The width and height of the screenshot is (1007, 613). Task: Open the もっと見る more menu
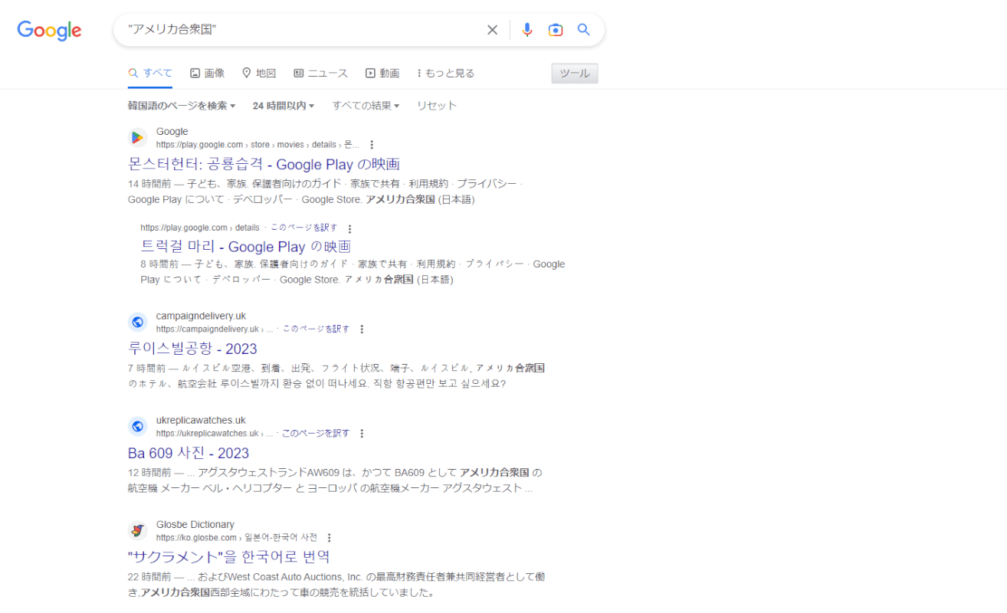coord(445,74)
